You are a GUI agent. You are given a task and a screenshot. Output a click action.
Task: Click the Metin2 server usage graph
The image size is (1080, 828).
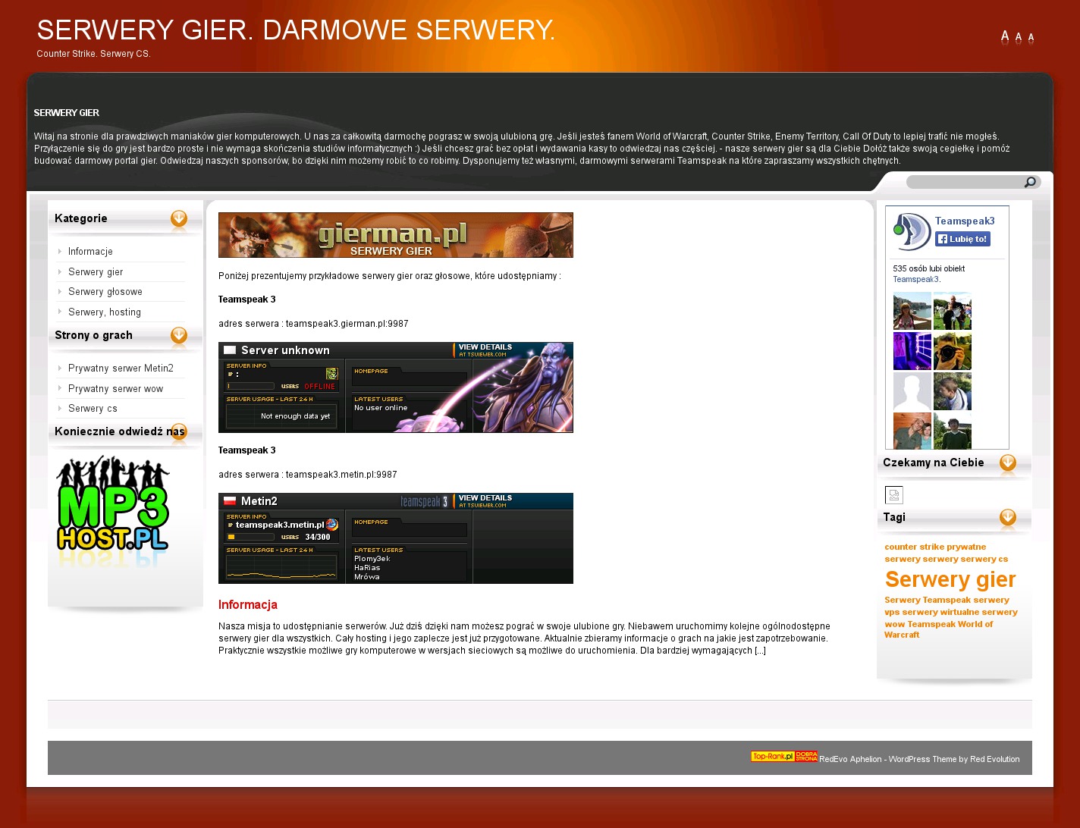tap(281, 566)
